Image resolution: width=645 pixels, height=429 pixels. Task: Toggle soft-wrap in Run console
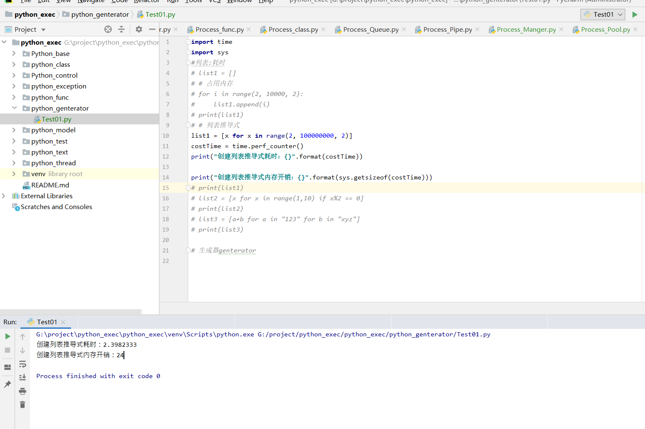click(x=23, y=364)
